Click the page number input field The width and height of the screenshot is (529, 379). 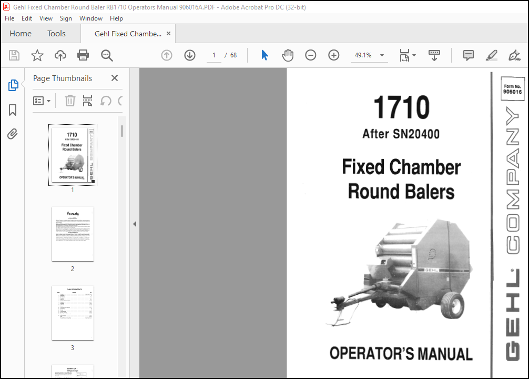click(x=214, y=55)
